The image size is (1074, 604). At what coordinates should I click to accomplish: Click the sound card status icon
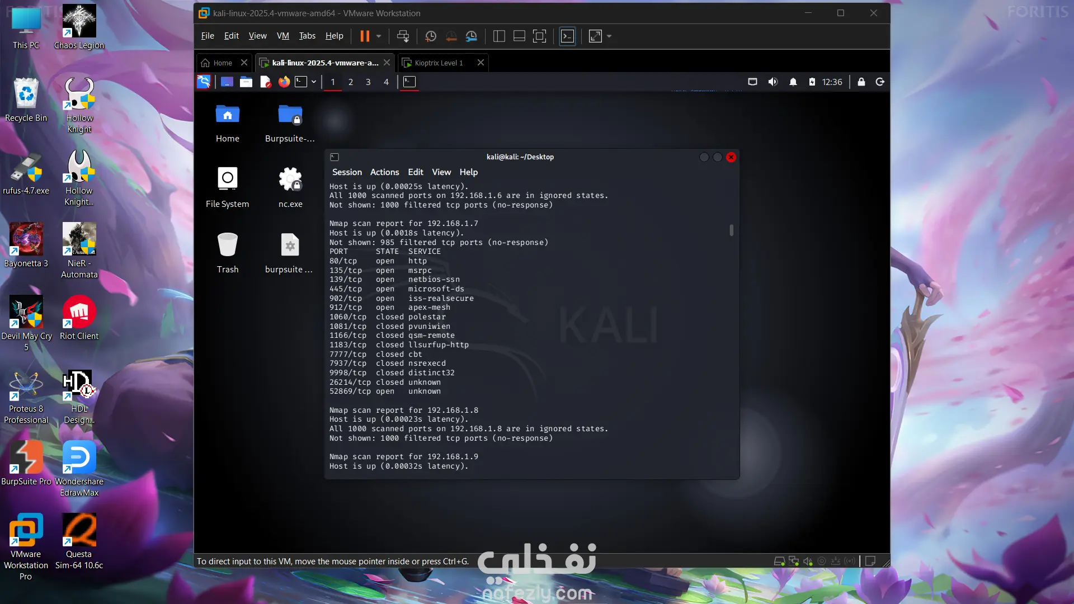pyautogui.click(x=807, y=561)
